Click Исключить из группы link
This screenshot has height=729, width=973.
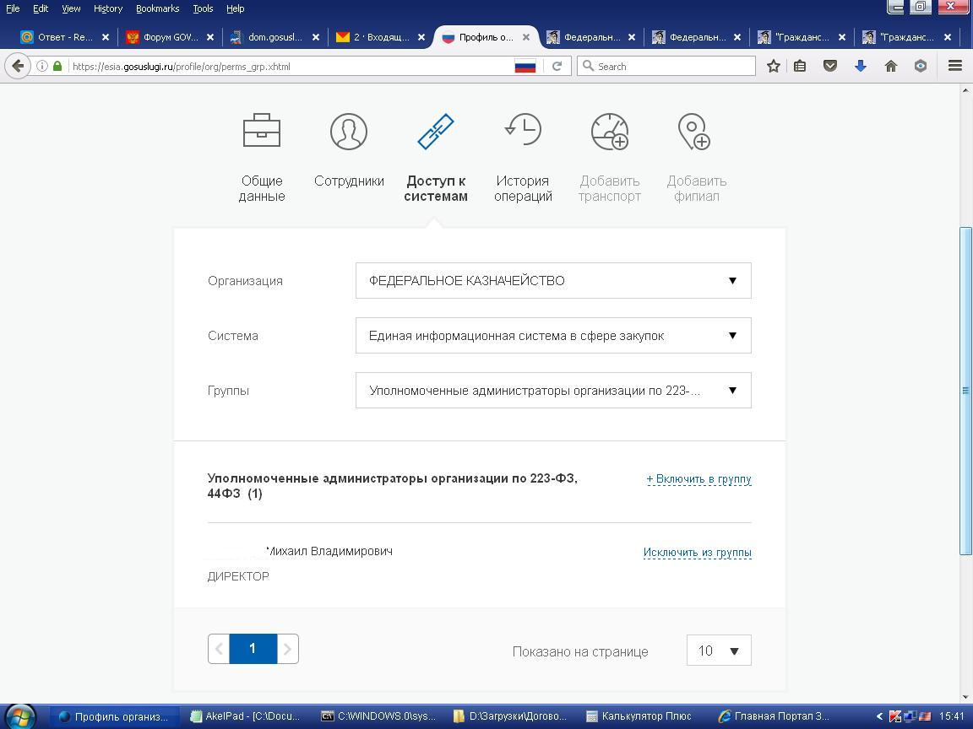coord(697,553)
